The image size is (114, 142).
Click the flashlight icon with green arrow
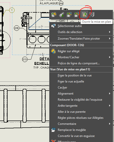coord(62,15)
